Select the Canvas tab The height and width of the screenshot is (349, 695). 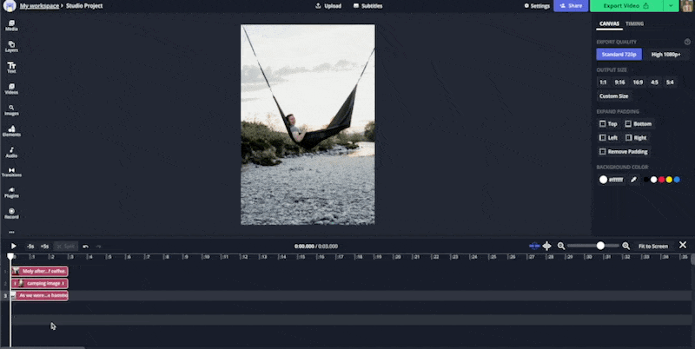pyautogui.click(x=608, y=23)
